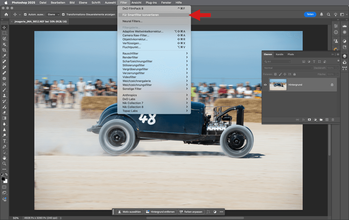Viewport: 349px width, 220px height.
Task: Click the delete layer trash icon
Action: [x=333, y=120]
